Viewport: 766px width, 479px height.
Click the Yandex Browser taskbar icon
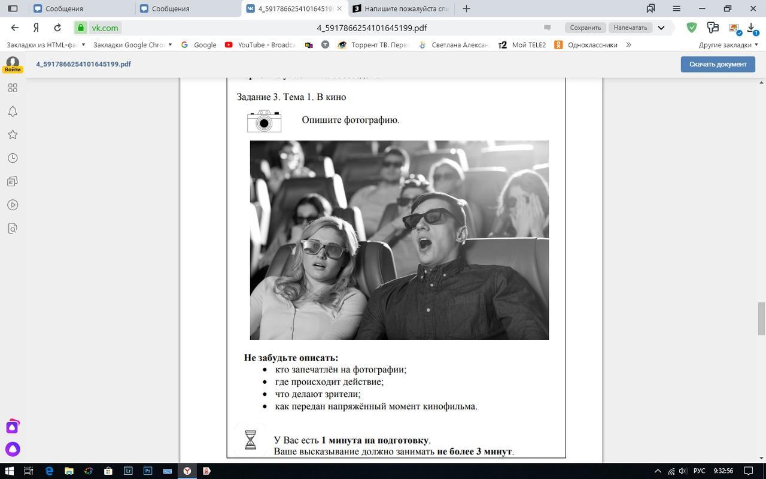tap(187, 471)
